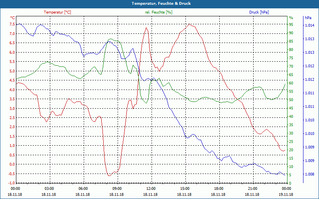Click the 75 humidity axis value
This screenshot has width=319, height=199.
click(x=291, y=58)
